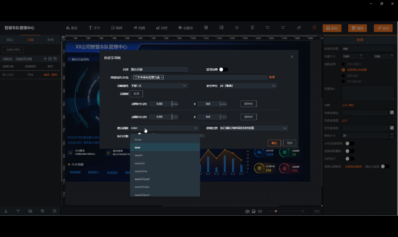
Task: Switch to the 图层 tab
Action: 10,40
